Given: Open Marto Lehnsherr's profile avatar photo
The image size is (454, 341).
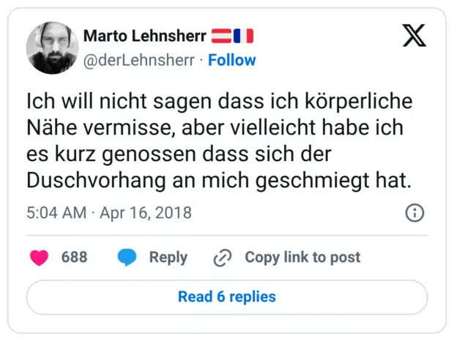Looking at the screenshot, I should pyautogui.click(x=52, y=48).
